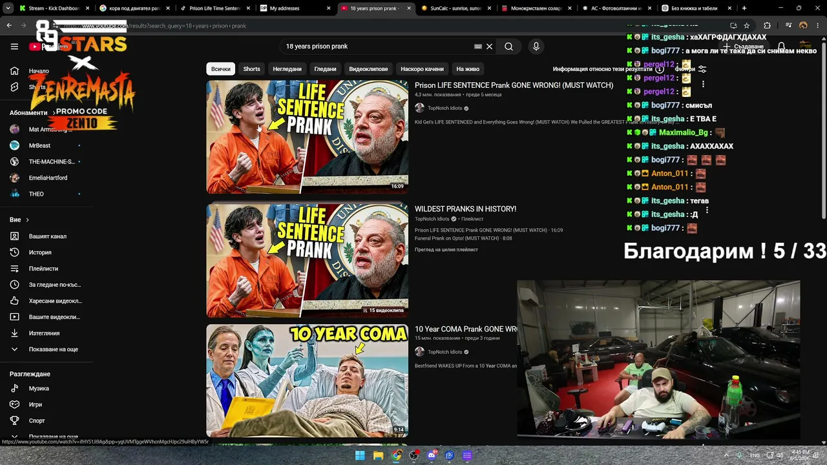
Task: Select the Неизгледани filter chip
Action: tap(287, 69)
